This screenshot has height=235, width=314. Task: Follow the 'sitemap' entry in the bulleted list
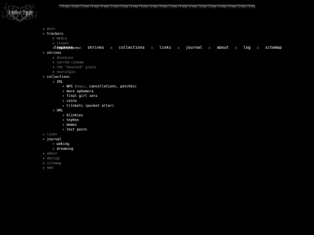point(54,163)
